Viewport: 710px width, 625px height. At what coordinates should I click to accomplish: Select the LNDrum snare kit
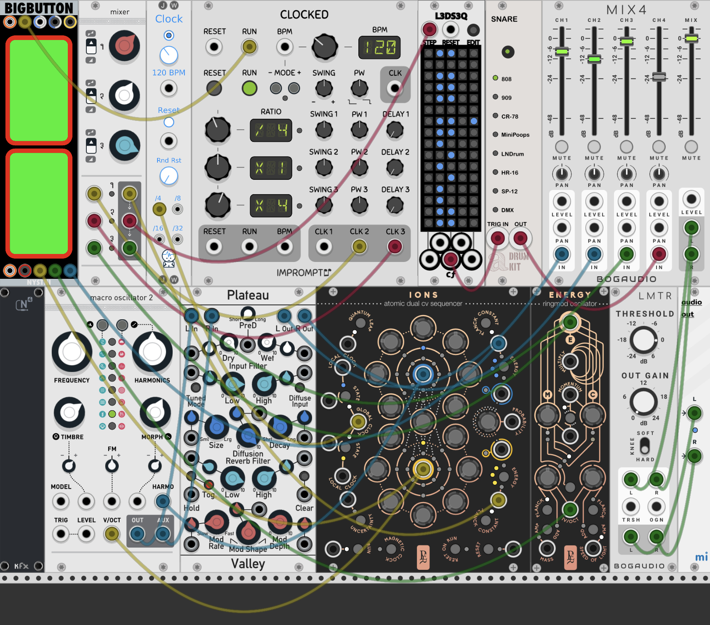[496, 153]
